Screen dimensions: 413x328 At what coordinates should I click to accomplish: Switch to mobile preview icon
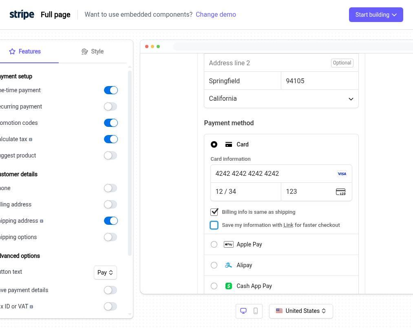pos(256,311)
